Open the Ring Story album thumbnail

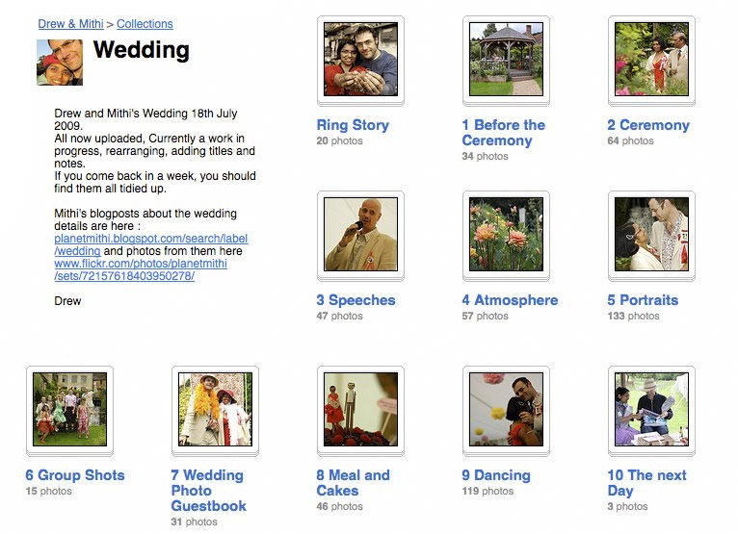(360, 59)
